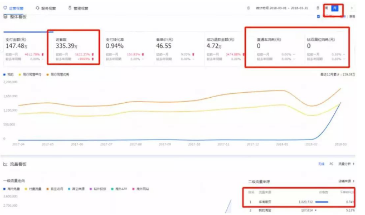This screenshot has width=365, height=215.
Task: Go to next period with arrow
Action: pos(352,8)
